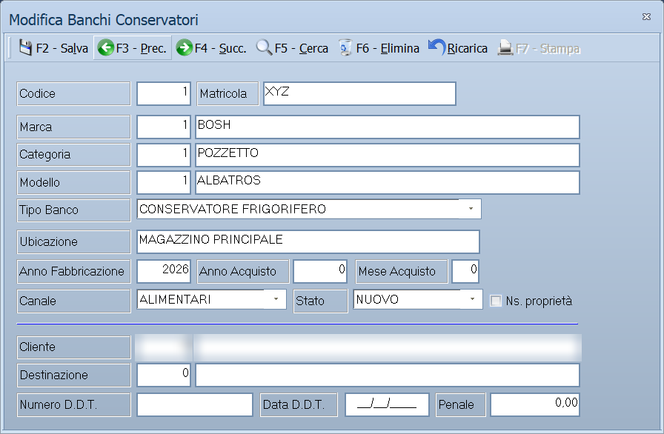The height and width of the screenshot is (434, 664).
Task: Click the green left arrow Prec. icon
Action: pos(105,48)
